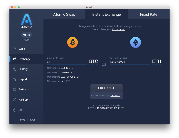The image size is (179, 138).
Task: Open the Terms link
Action: coord(22,120)
